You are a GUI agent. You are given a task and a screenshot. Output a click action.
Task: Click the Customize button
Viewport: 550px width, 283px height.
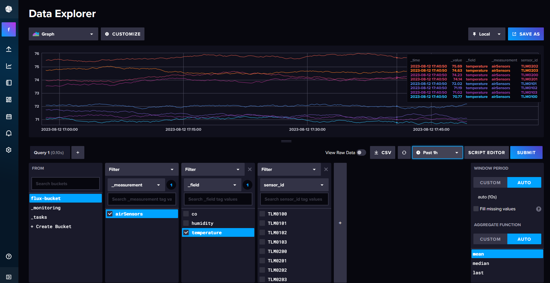122,34
